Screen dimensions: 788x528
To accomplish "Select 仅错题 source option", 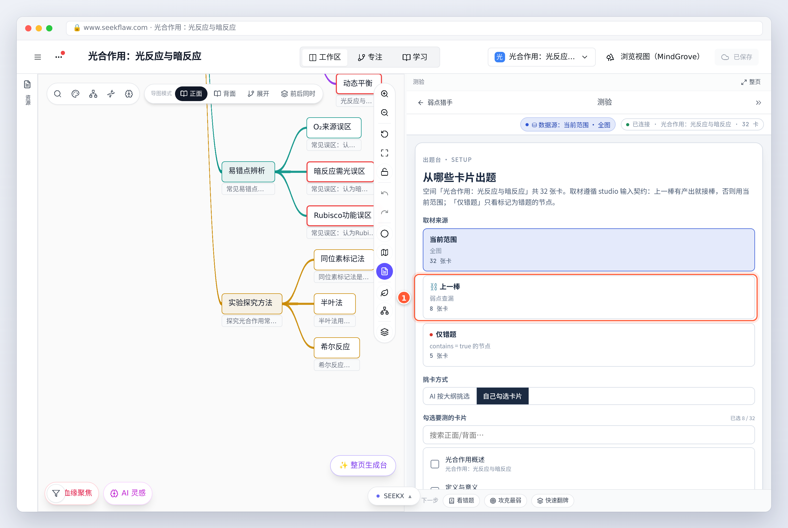I will point(589,345).
